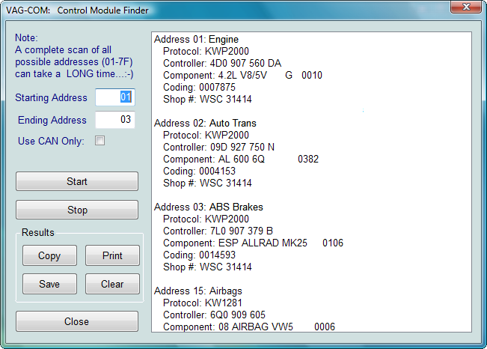Click 'Component: AL 600 6Q' line
Screen dimensions: 487x349
click(x=241, y=160)
